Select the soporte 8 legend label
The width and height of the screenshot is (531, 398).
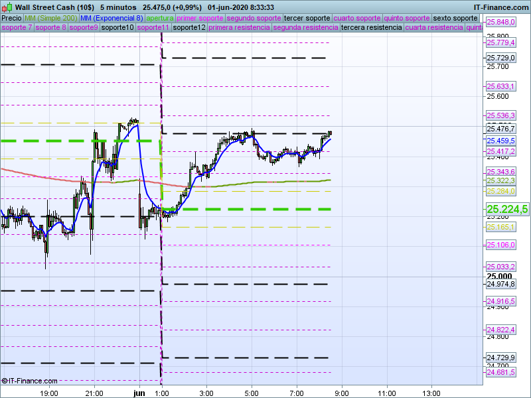tap(50, 27)
